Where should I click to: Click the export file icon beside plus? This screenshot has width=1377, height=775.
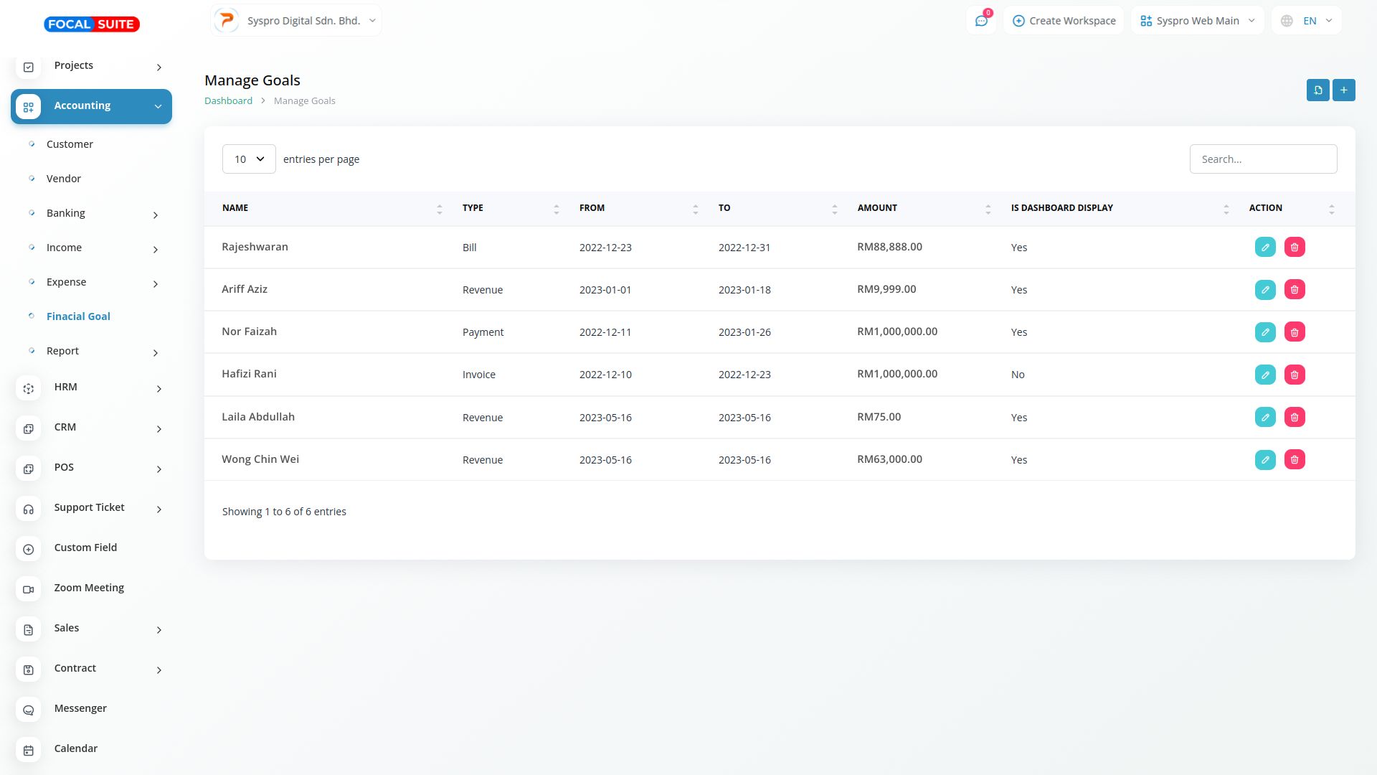click(x=1317, y=90)
